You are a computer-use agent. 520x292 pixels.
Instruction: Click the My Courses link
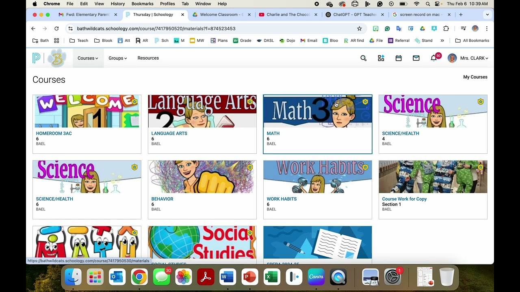(475, 77)
